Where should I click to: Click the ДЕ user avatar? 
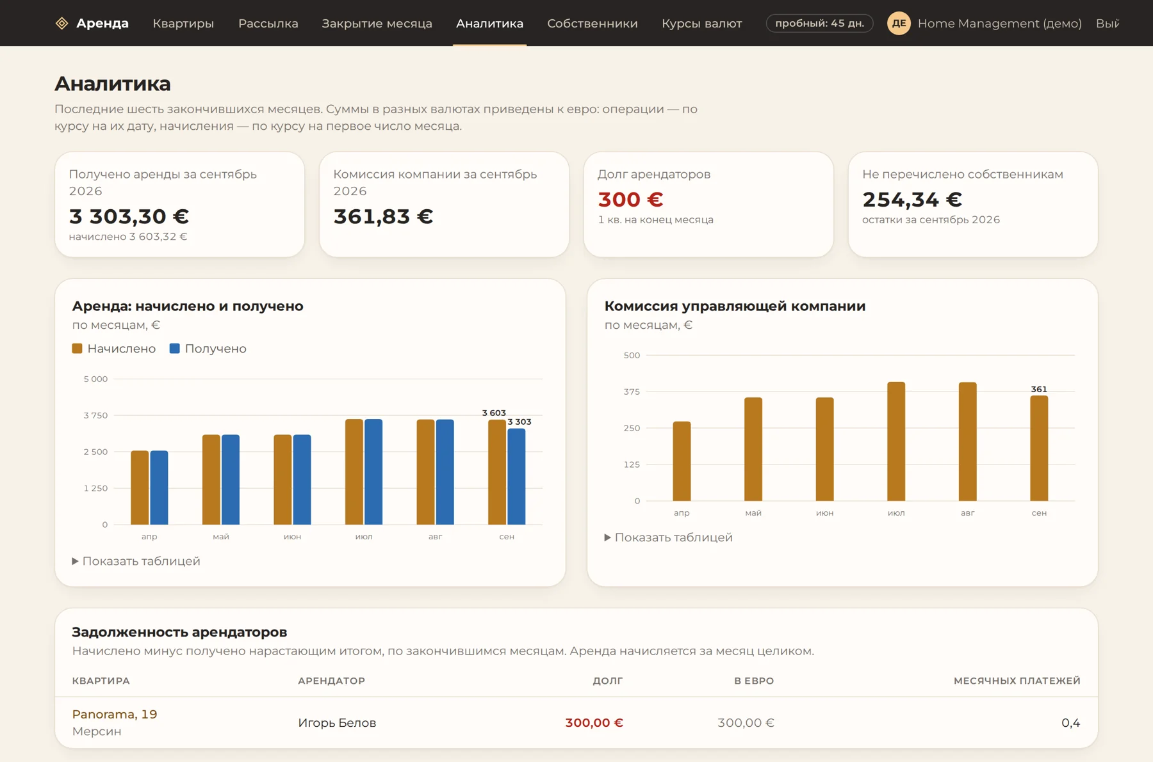point(899,24)
